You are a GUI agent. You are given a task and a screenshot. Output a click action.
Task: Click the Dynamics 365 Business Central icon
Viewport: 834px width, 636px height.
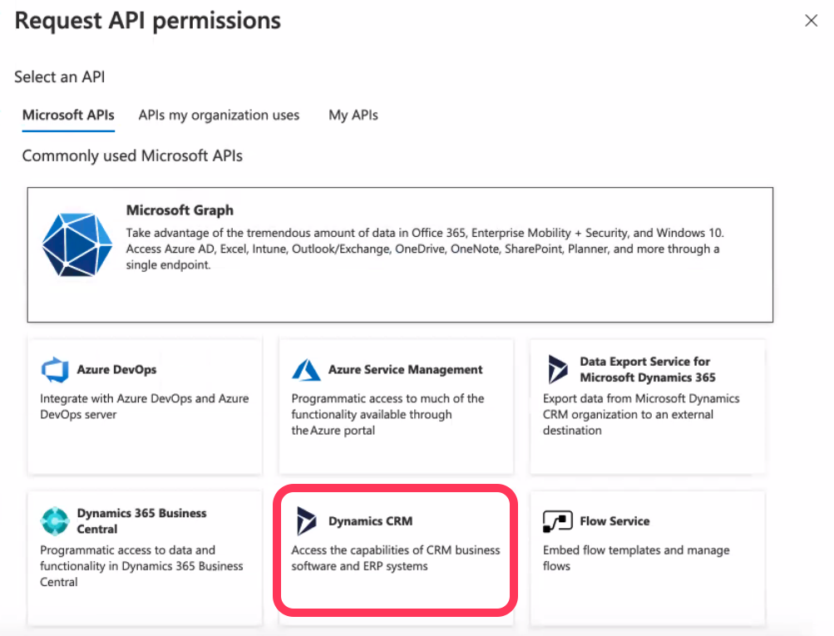(x=55, y=521)
